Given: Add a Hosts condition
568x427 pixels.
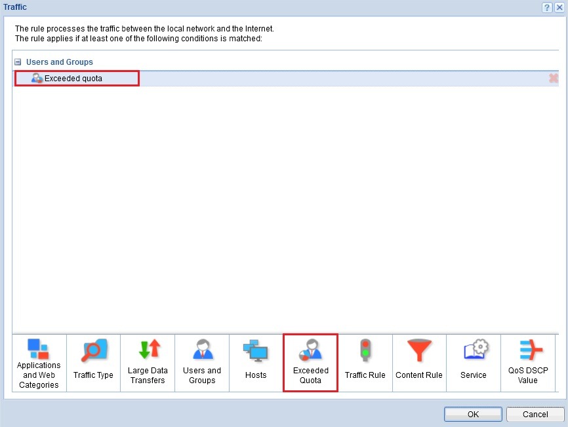Looking at the screenshot, I should (x=256, y=363).
